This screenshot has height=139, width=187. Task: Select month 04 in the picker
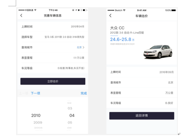point(72,115)
